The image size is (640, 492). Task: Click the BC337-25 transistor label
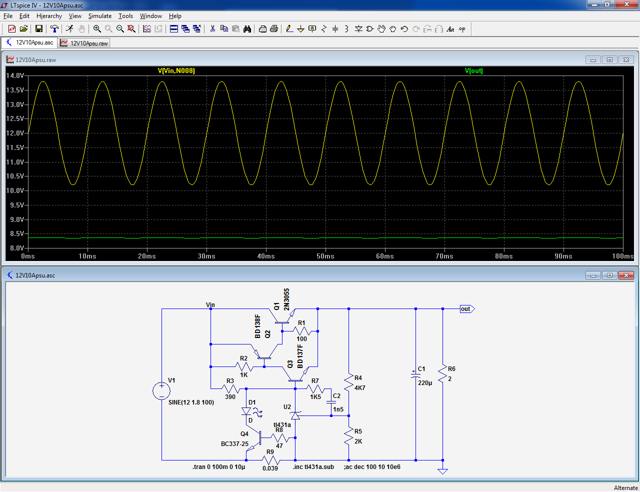(x=235, y=444)
